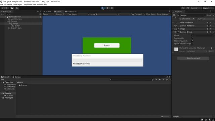The image size is (215, 121).
Task: Open the Layout dropdown
Action: click(208, 8)
